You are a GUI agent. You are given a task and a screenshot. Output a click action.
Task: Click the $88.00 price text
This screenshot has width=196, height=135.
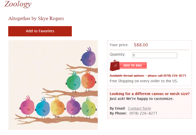click(141, 45)
